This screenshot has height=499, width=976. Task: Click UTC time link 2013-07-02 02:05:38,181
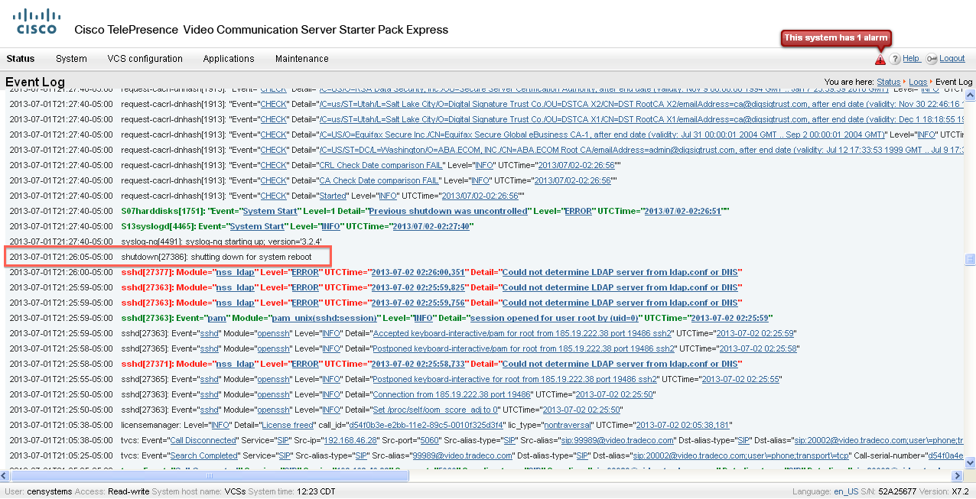click(x=683, y=425)
